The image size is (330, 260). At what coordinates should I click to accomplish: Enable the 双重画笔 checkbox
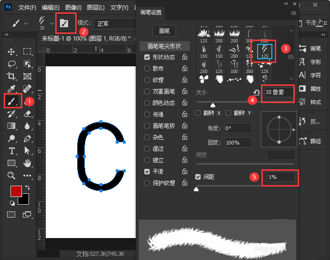click(147, 91)
